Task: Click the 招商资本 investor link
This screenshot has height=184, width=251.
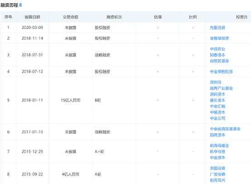Action: click(217, 135)
